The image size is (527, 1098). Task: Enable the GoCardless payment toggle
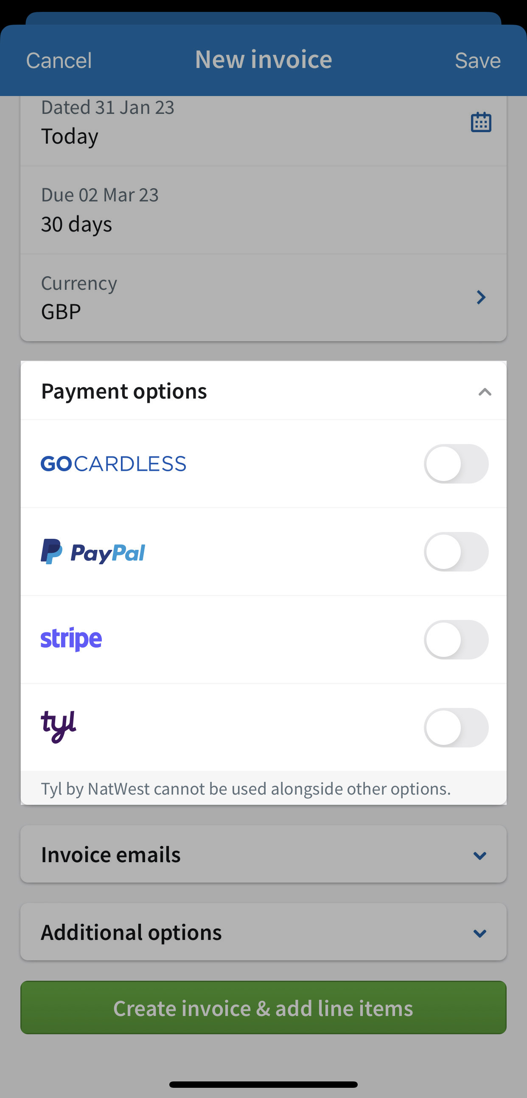pos(456,464)
